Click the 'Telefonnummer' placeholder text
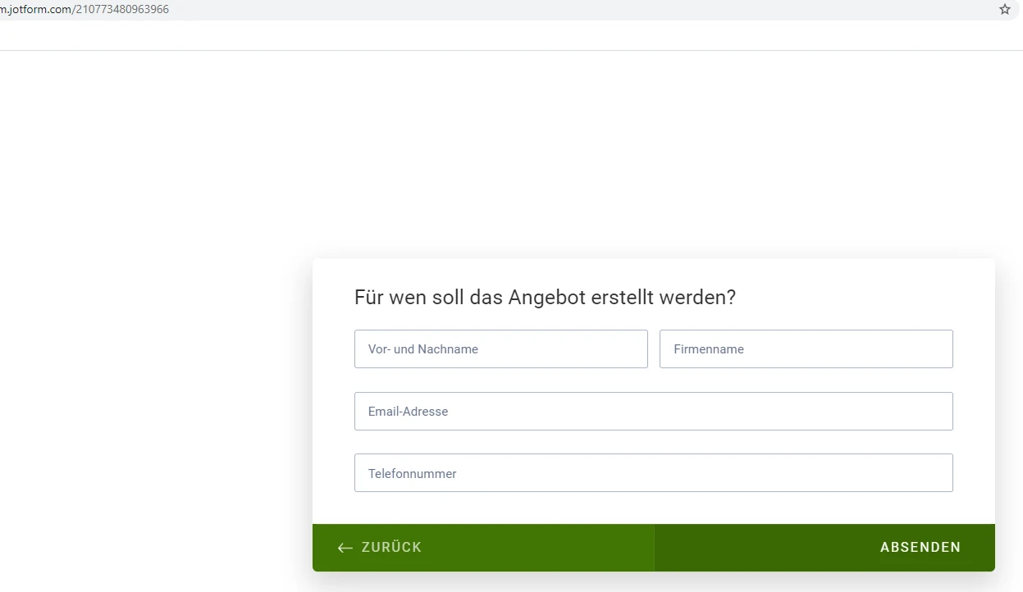 [412, 474]
